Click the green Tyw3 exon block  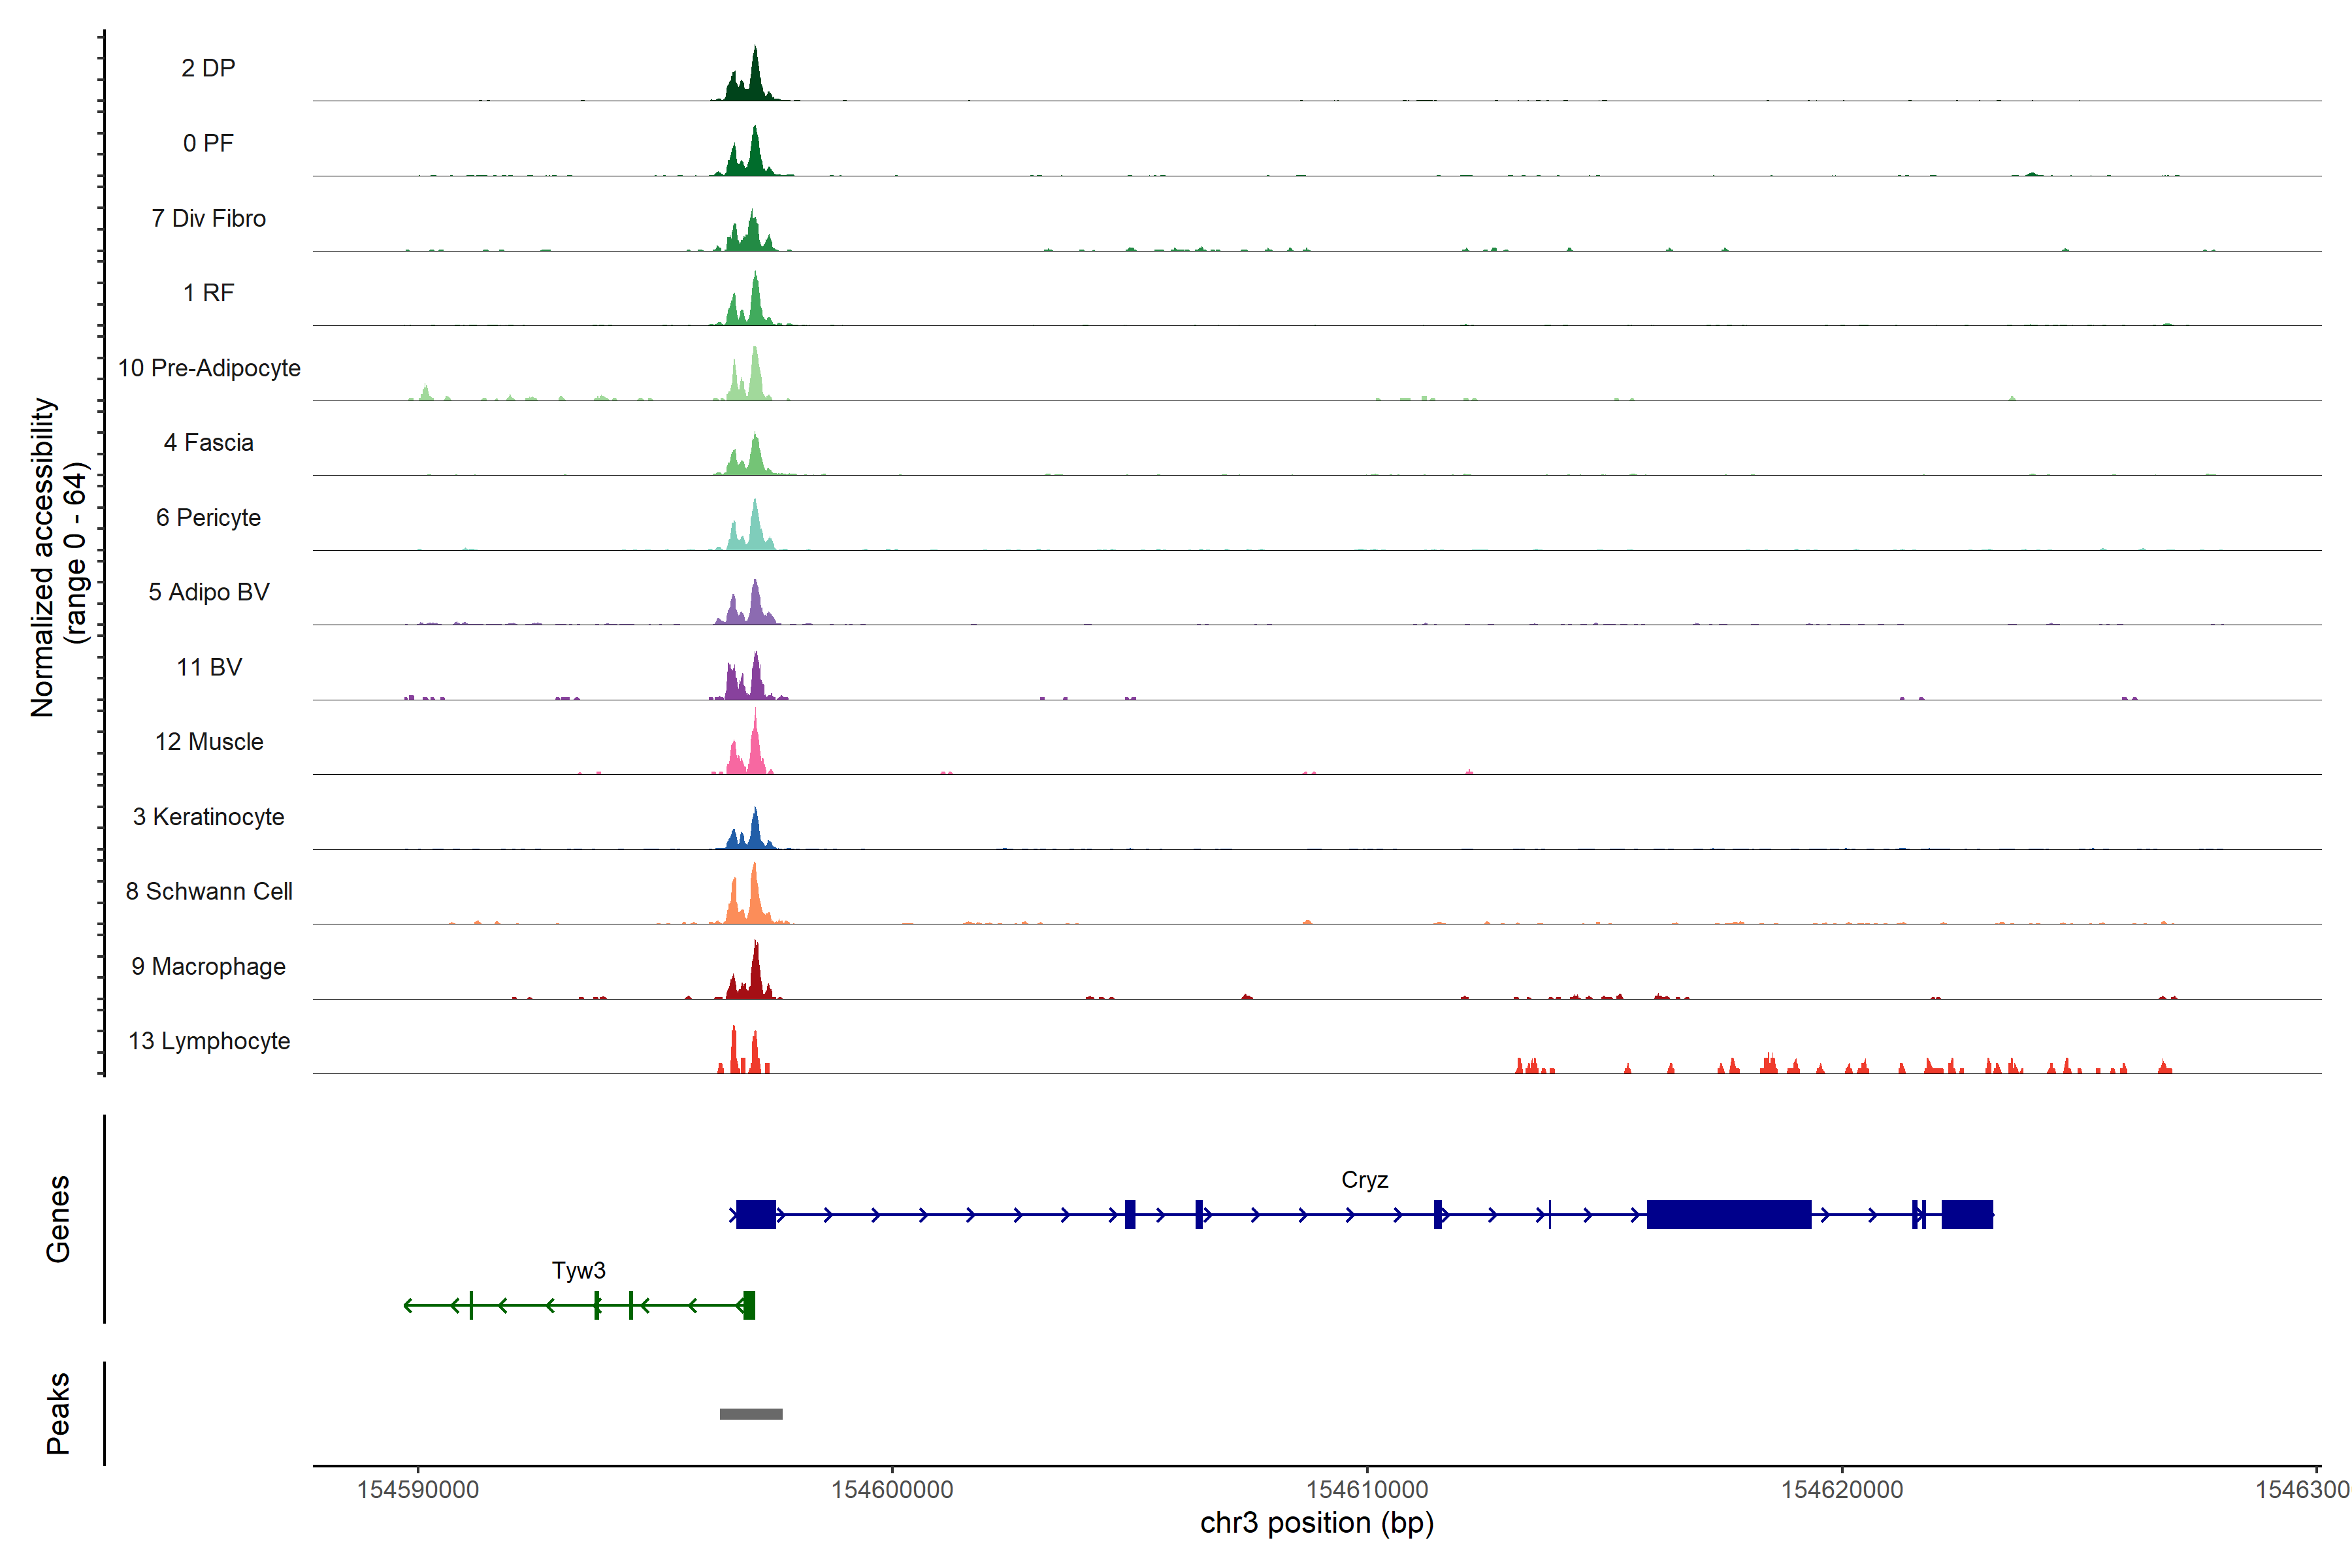(749, 1305)
